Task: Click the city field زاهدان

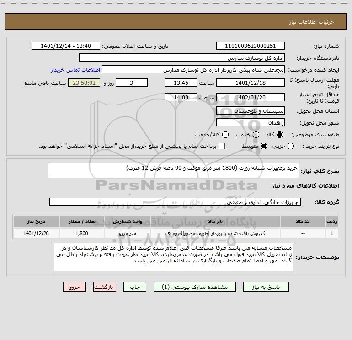Action: pos(251,122)
